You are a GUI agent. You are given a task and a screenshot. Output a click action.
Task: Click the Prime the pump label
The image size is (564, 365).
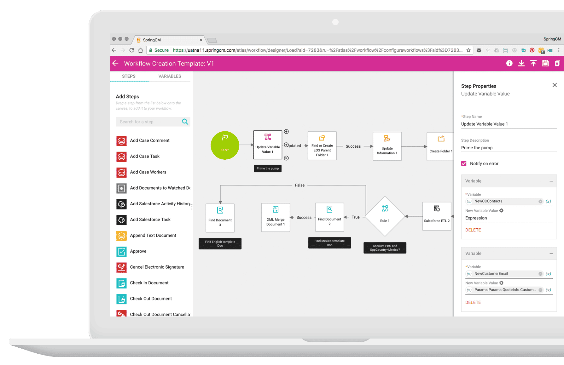268,168
